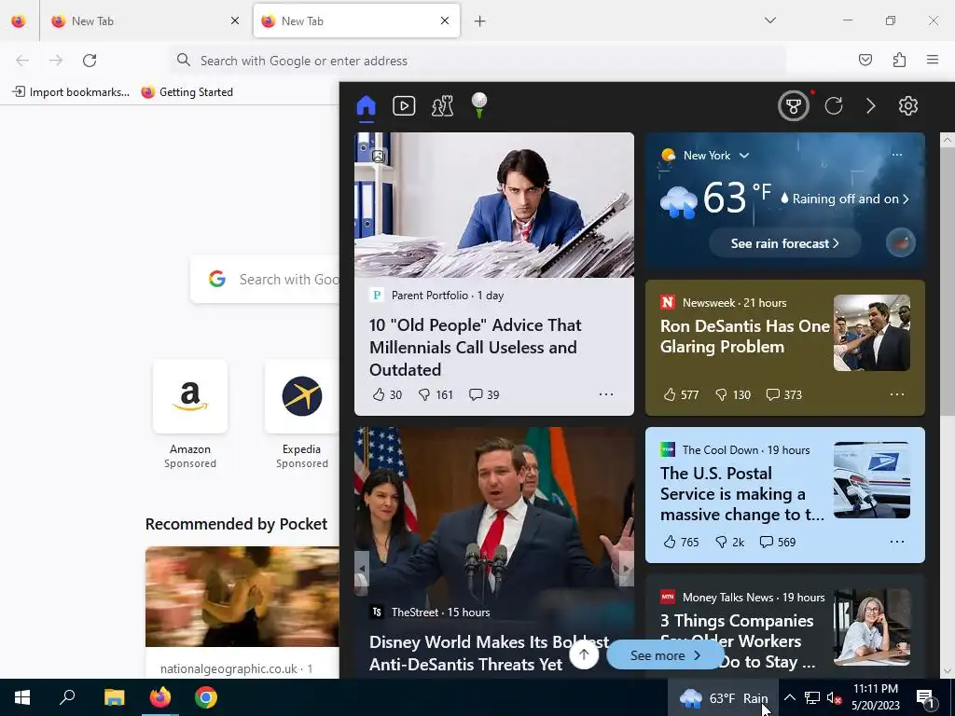The width and height of the screenshot is (955, 716).
Task: Open Chrome from taskbar
Action: point(206,697)
